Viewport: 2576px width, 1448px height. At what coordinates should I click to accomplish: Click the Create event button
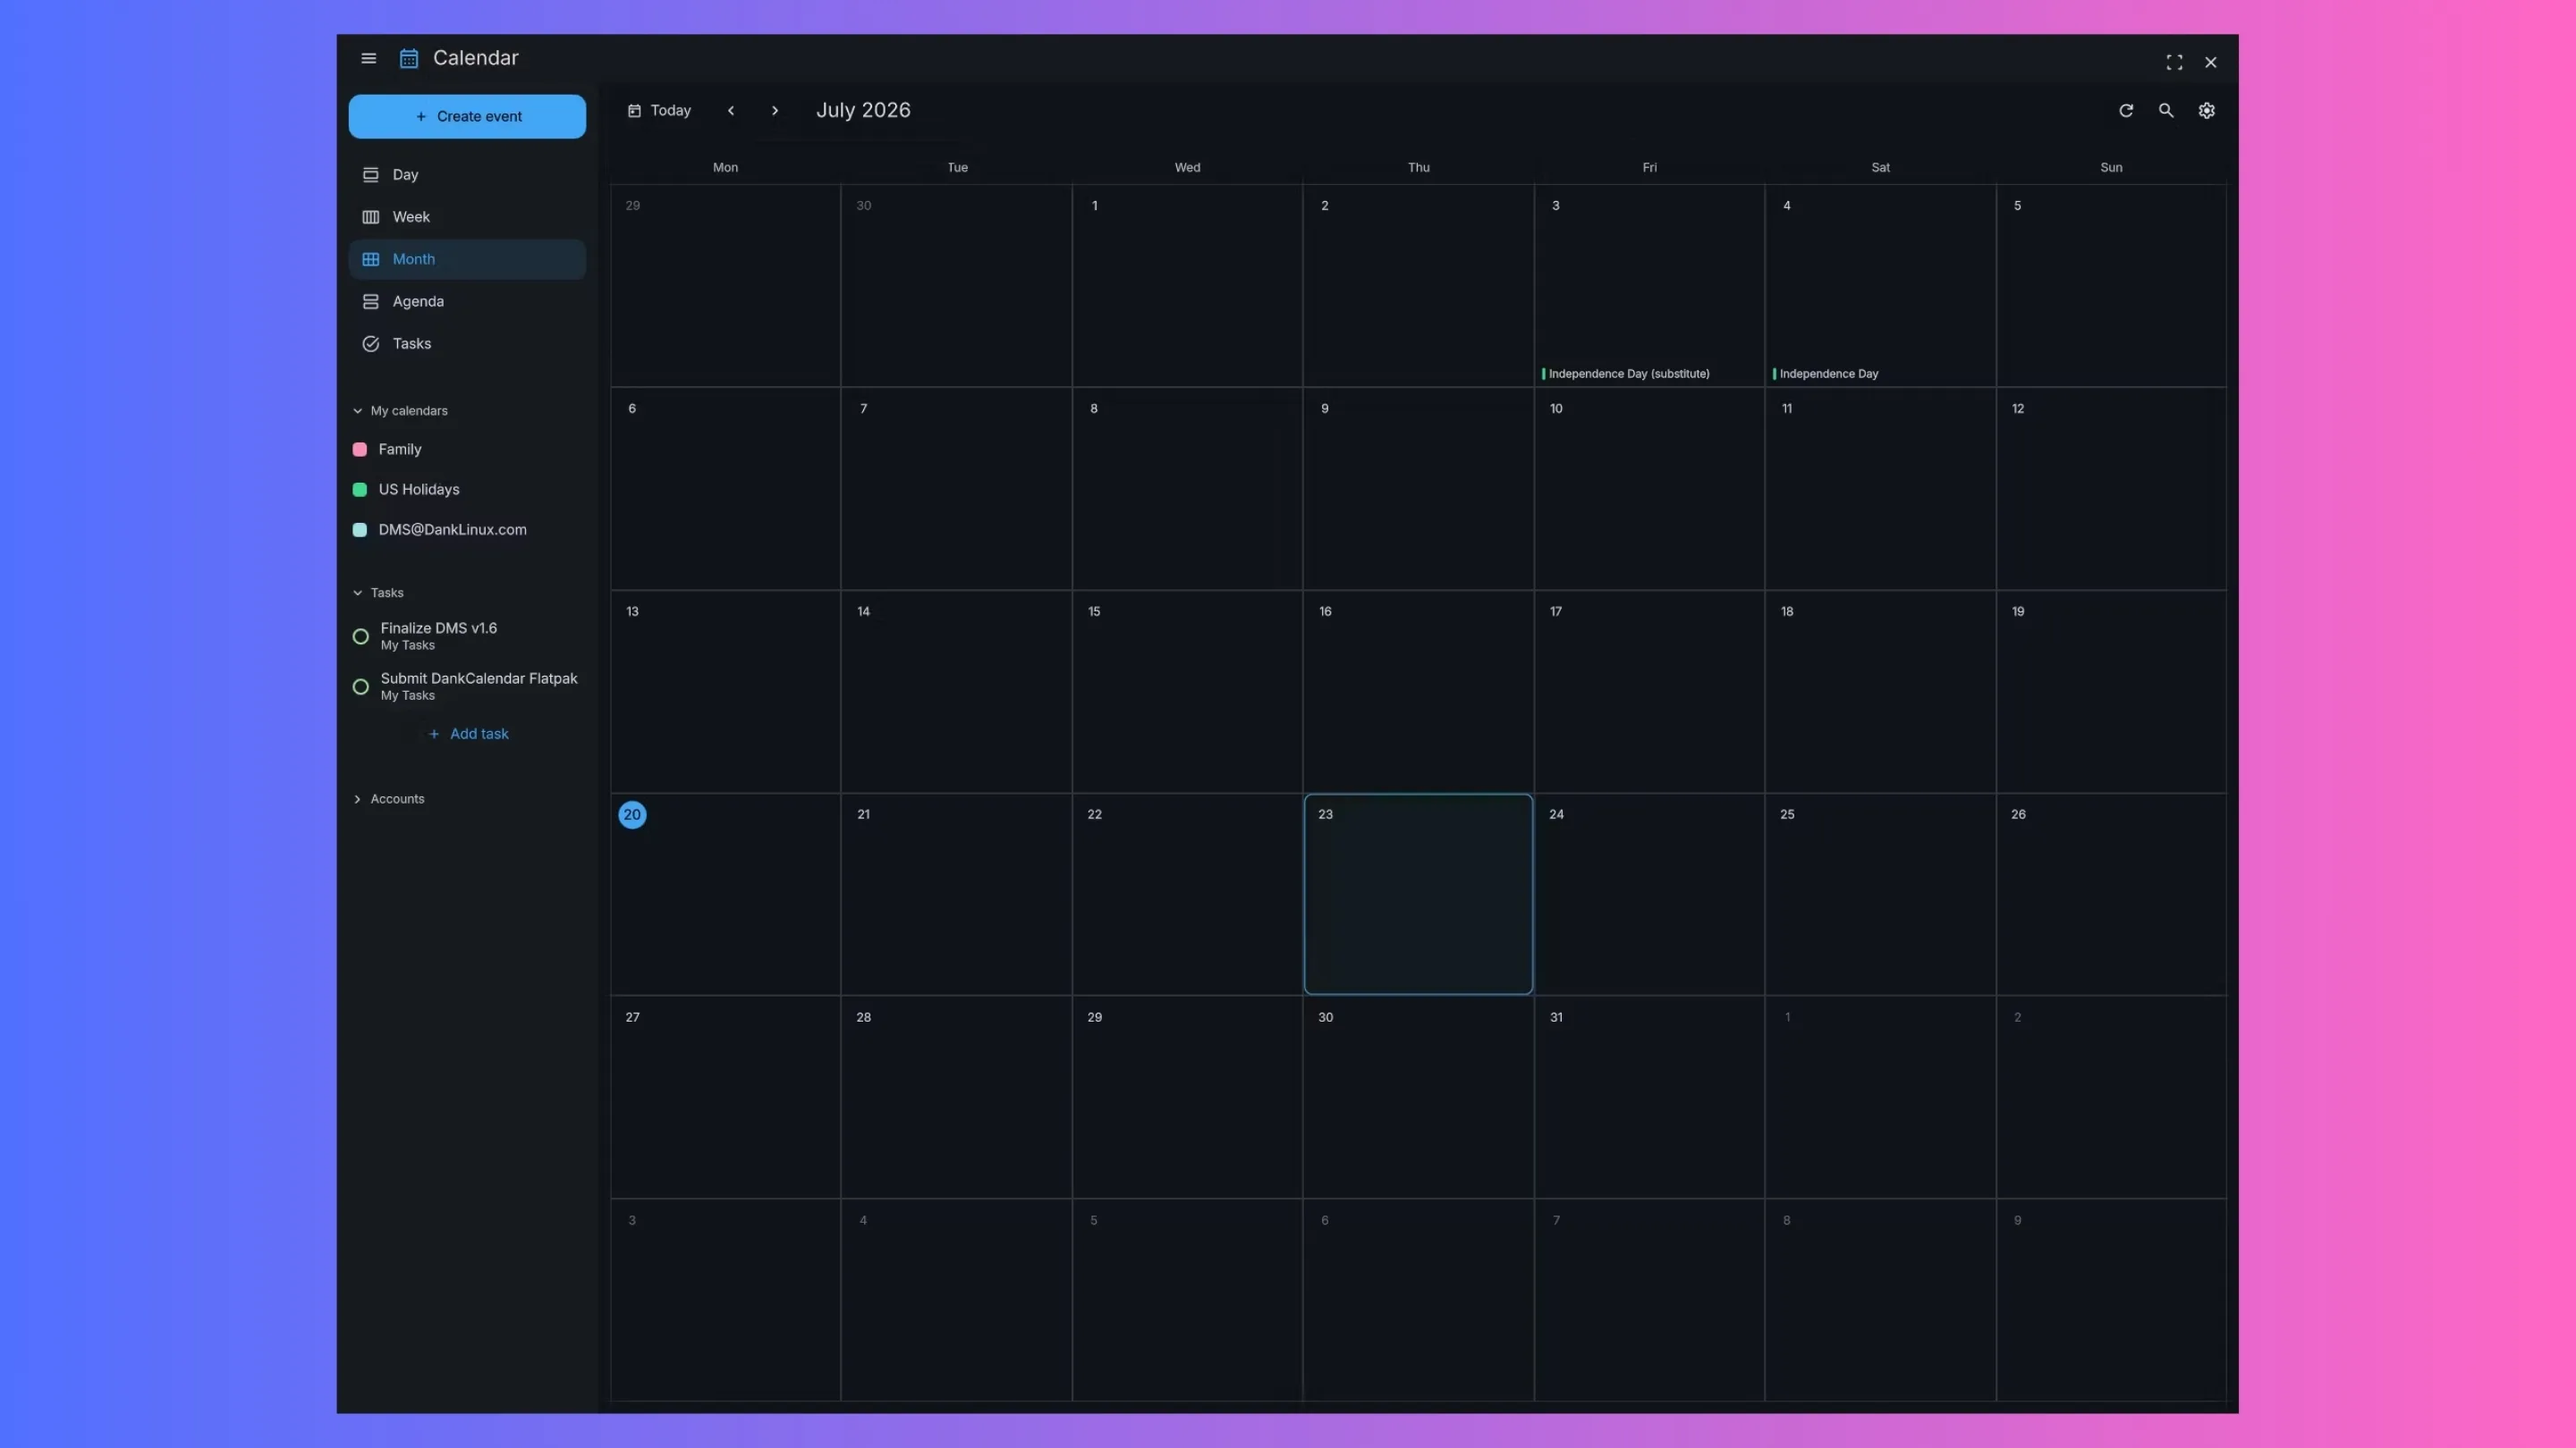tap(467, 117)
